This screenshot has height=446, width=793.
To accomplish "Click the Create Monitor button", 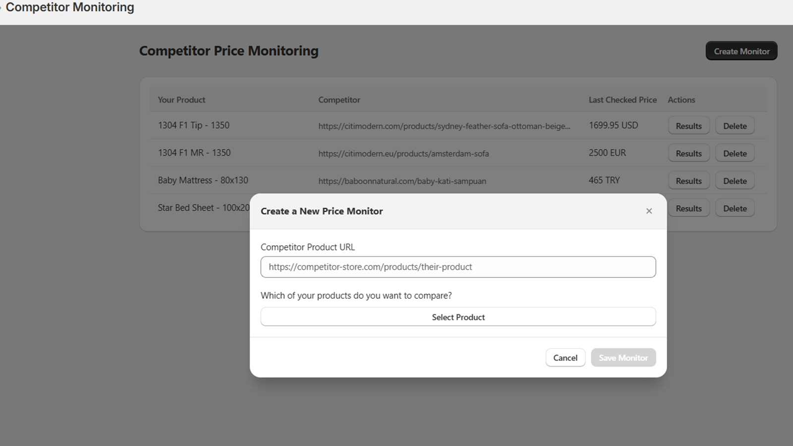I will tap(741, 51).
